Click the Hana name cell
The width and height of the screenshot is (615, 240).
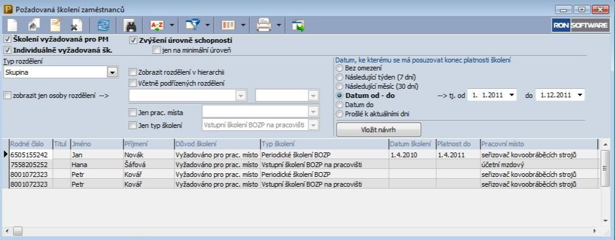click(x=96, y=165)
